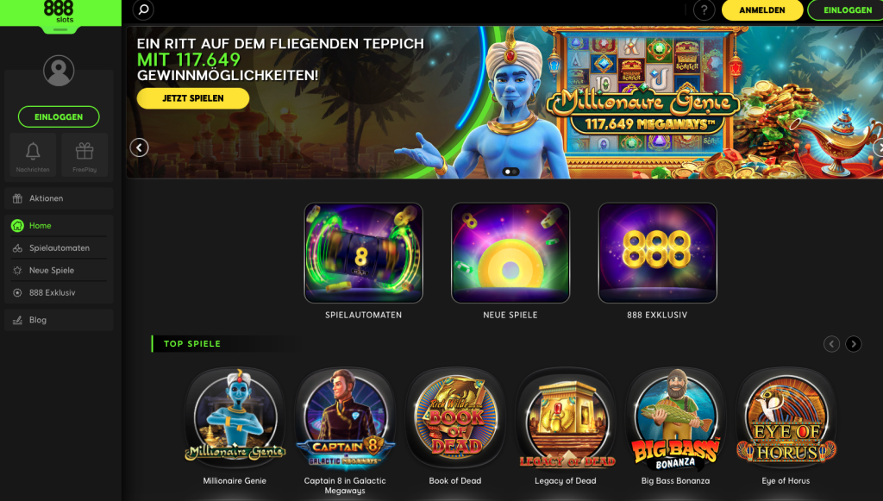Viewport: 883px width, 501px height.
Task: Show previous banner slide arrow
Action: (x=139, y=147)
